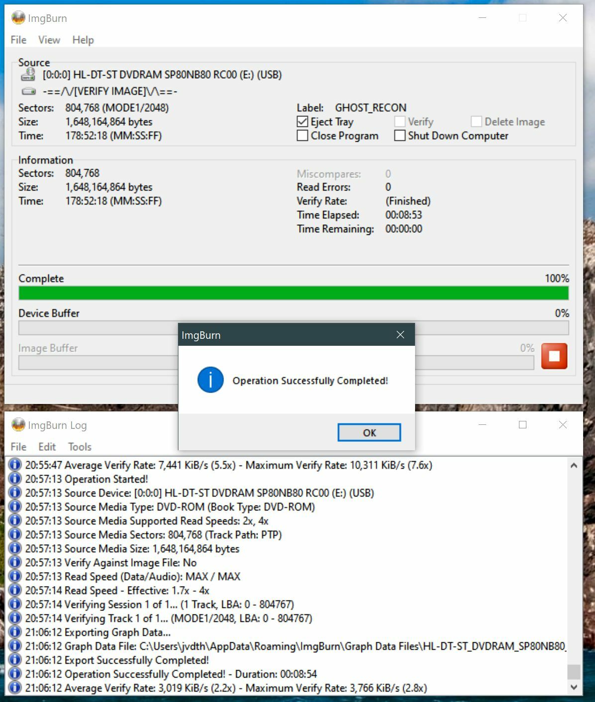Open File menu in ImgBurn main window
This screenshot has width=595, height=702.
point(18,40)
